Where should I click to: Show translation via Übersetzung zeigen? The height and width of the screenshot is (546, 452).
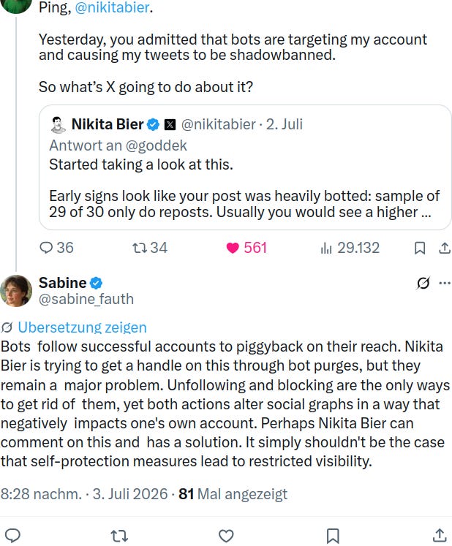(x=82, y=327)
